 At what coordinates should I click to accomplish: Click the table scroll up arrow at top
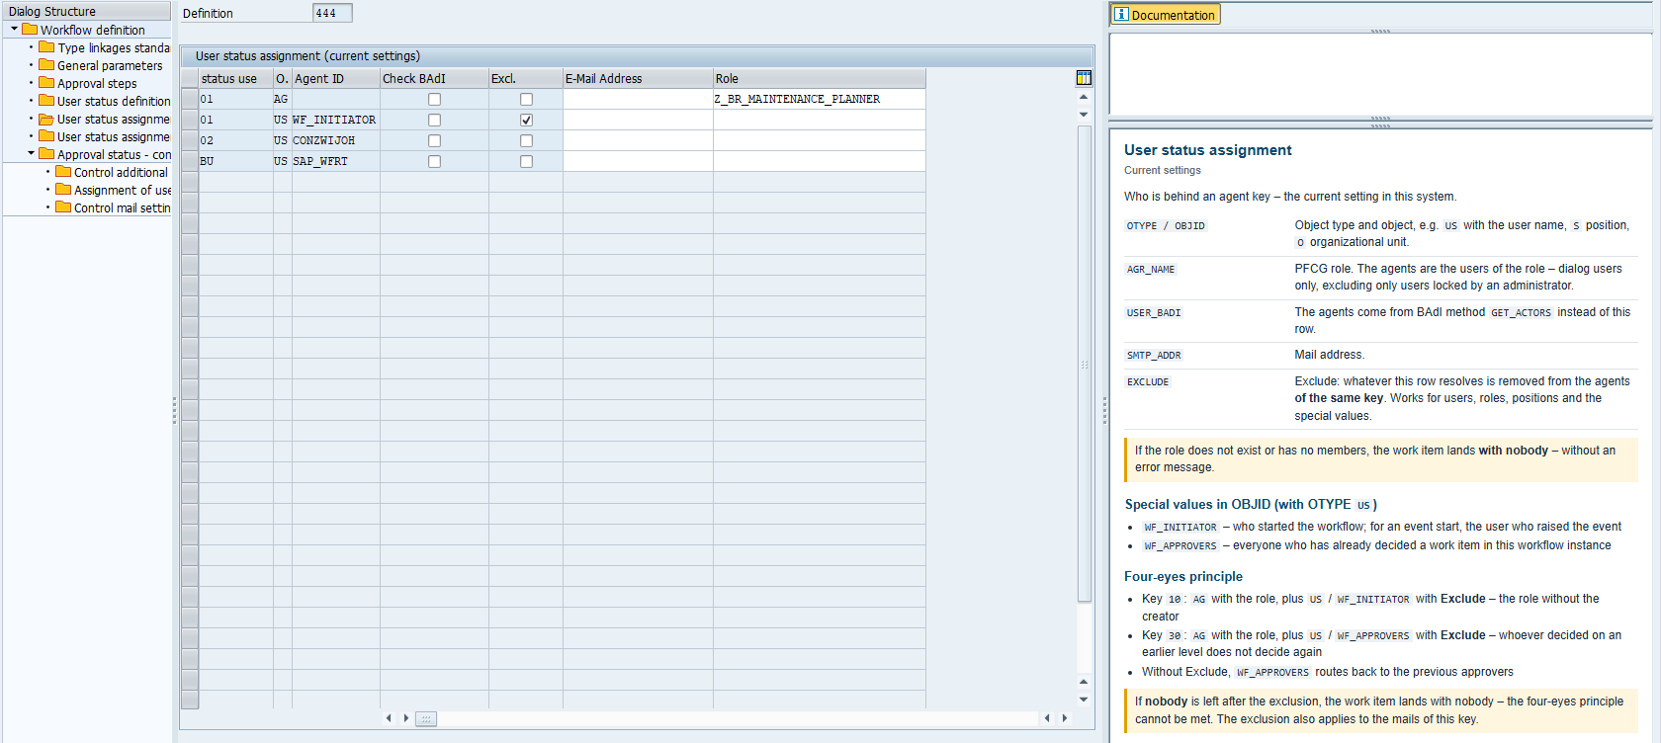tap(1084, 97)
